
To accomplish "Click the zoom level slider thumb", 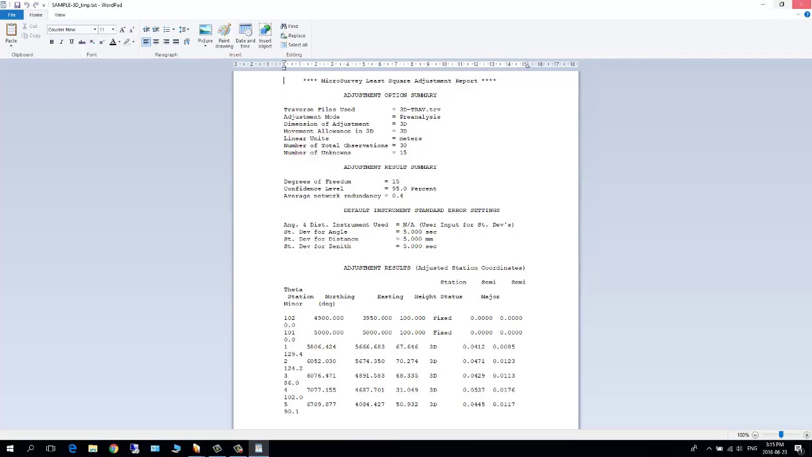I will tap(781, 435).
